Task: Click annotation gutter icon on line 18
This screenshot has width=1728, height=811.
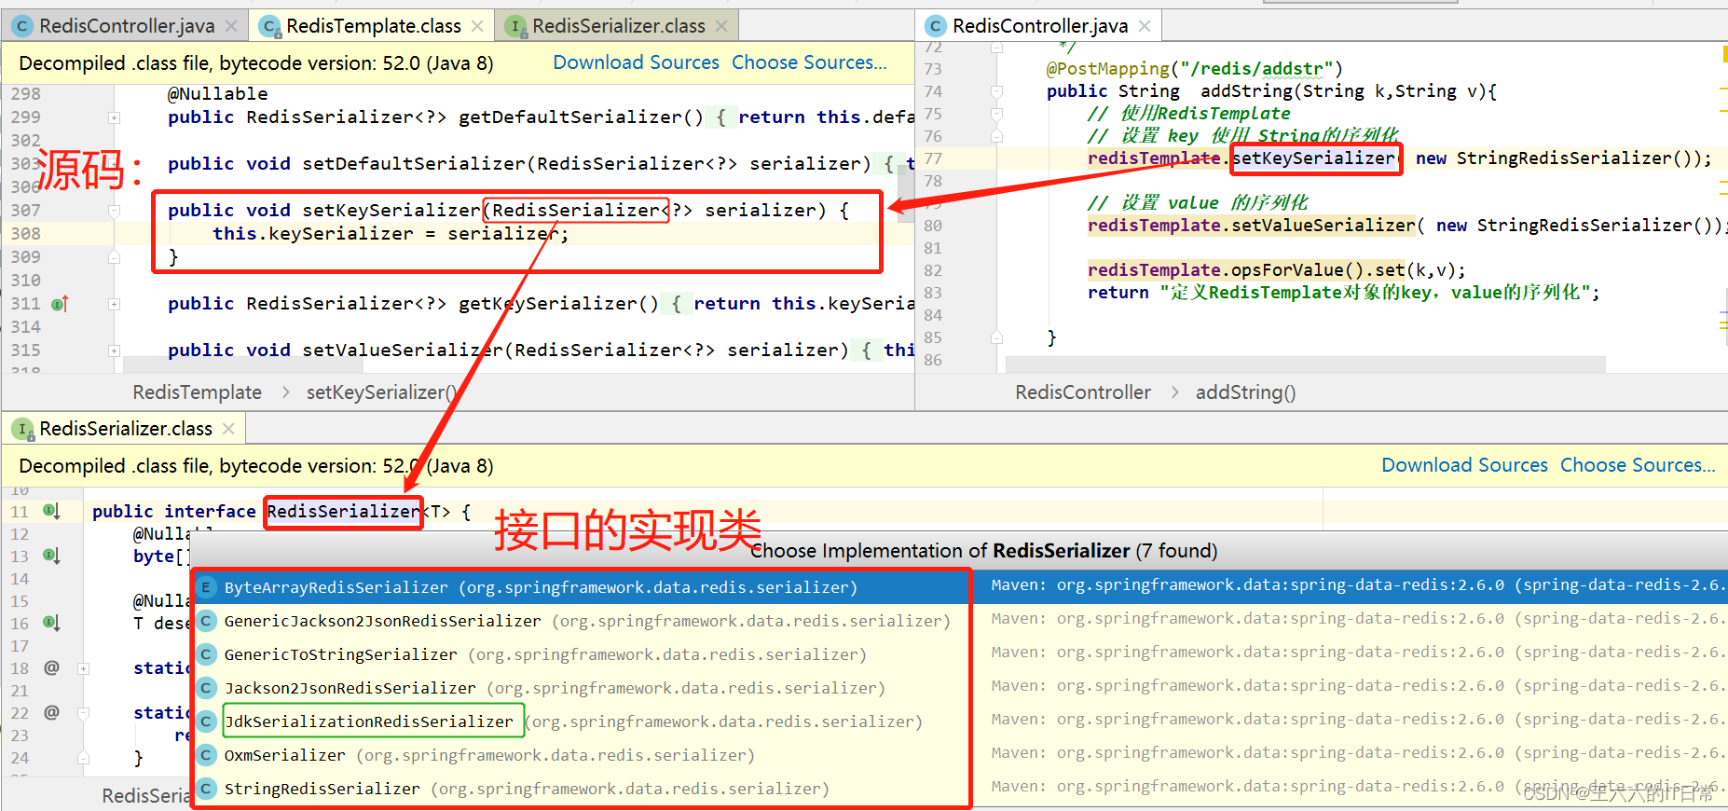Action: click(51, 667)
